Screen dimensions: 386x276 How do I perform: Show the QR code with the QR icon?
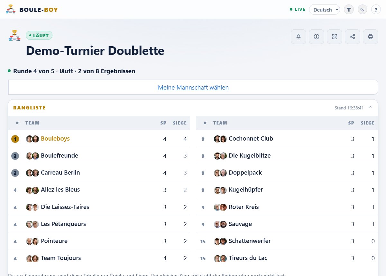(x=335, y=37)
